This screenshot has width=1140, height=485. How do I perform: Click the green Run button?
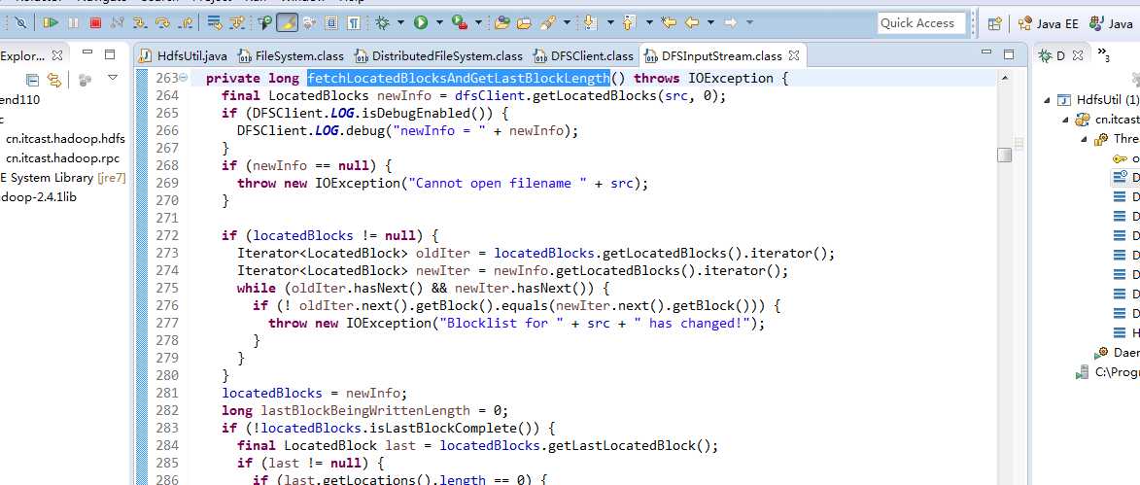pyautogui.click(x=421, y=22)
